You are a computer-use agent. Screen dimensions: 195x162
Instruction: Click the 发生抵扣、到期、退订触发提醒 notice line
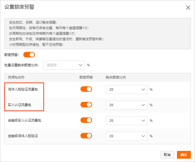33,22
